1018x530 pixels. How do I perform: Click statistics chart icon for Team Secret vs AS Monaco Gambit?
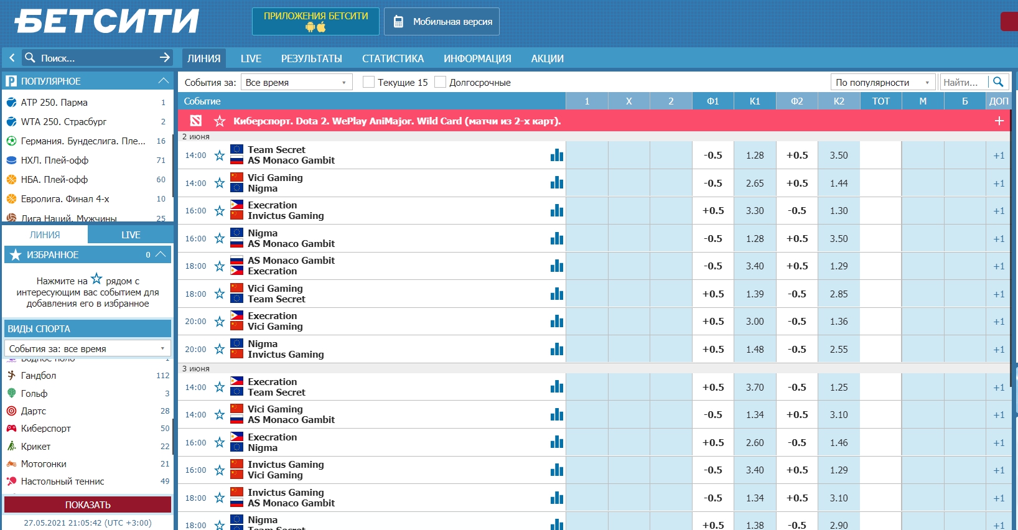tap(556, 156)
